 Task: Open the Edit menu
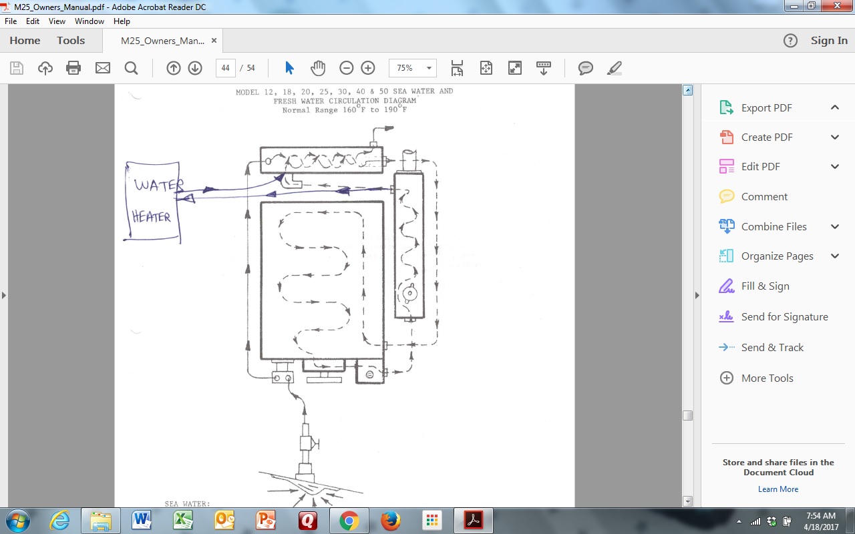point(33,21)
